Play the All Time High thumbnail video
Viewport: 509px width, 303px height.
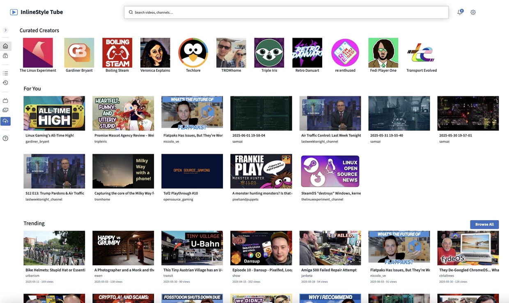[x=54, y=113]
